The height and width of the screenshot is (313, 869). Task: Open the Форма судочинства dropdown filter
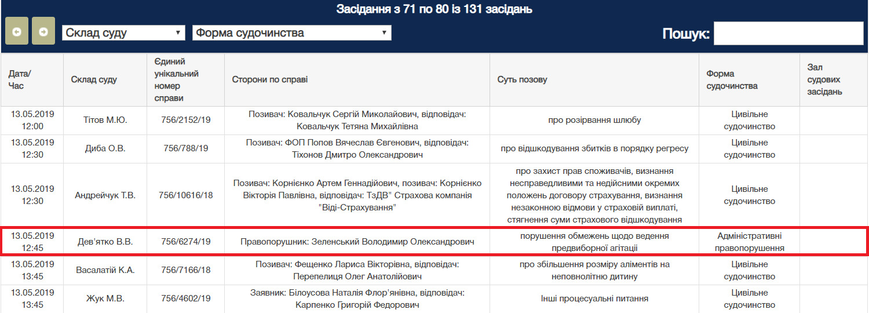(292, 33)
